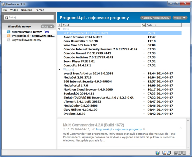
Task: Select MediaCoder 0.8.29.5606 article
Action: point(81,106)
